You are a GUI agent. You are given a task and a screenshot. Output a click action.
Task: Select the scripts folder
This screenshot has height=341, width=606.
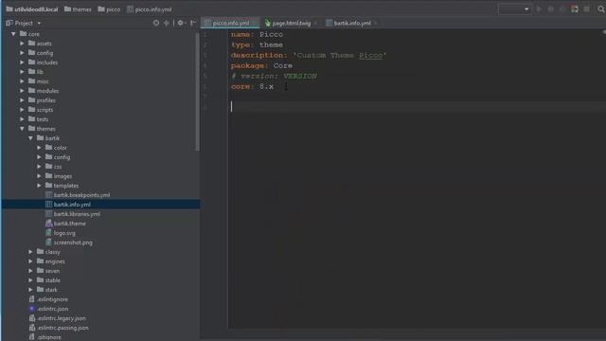41,110
